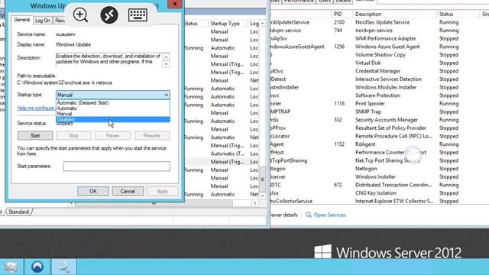Click the Help me configure link
Viewport: 489px width, 275px height.
tap(36, 108)
